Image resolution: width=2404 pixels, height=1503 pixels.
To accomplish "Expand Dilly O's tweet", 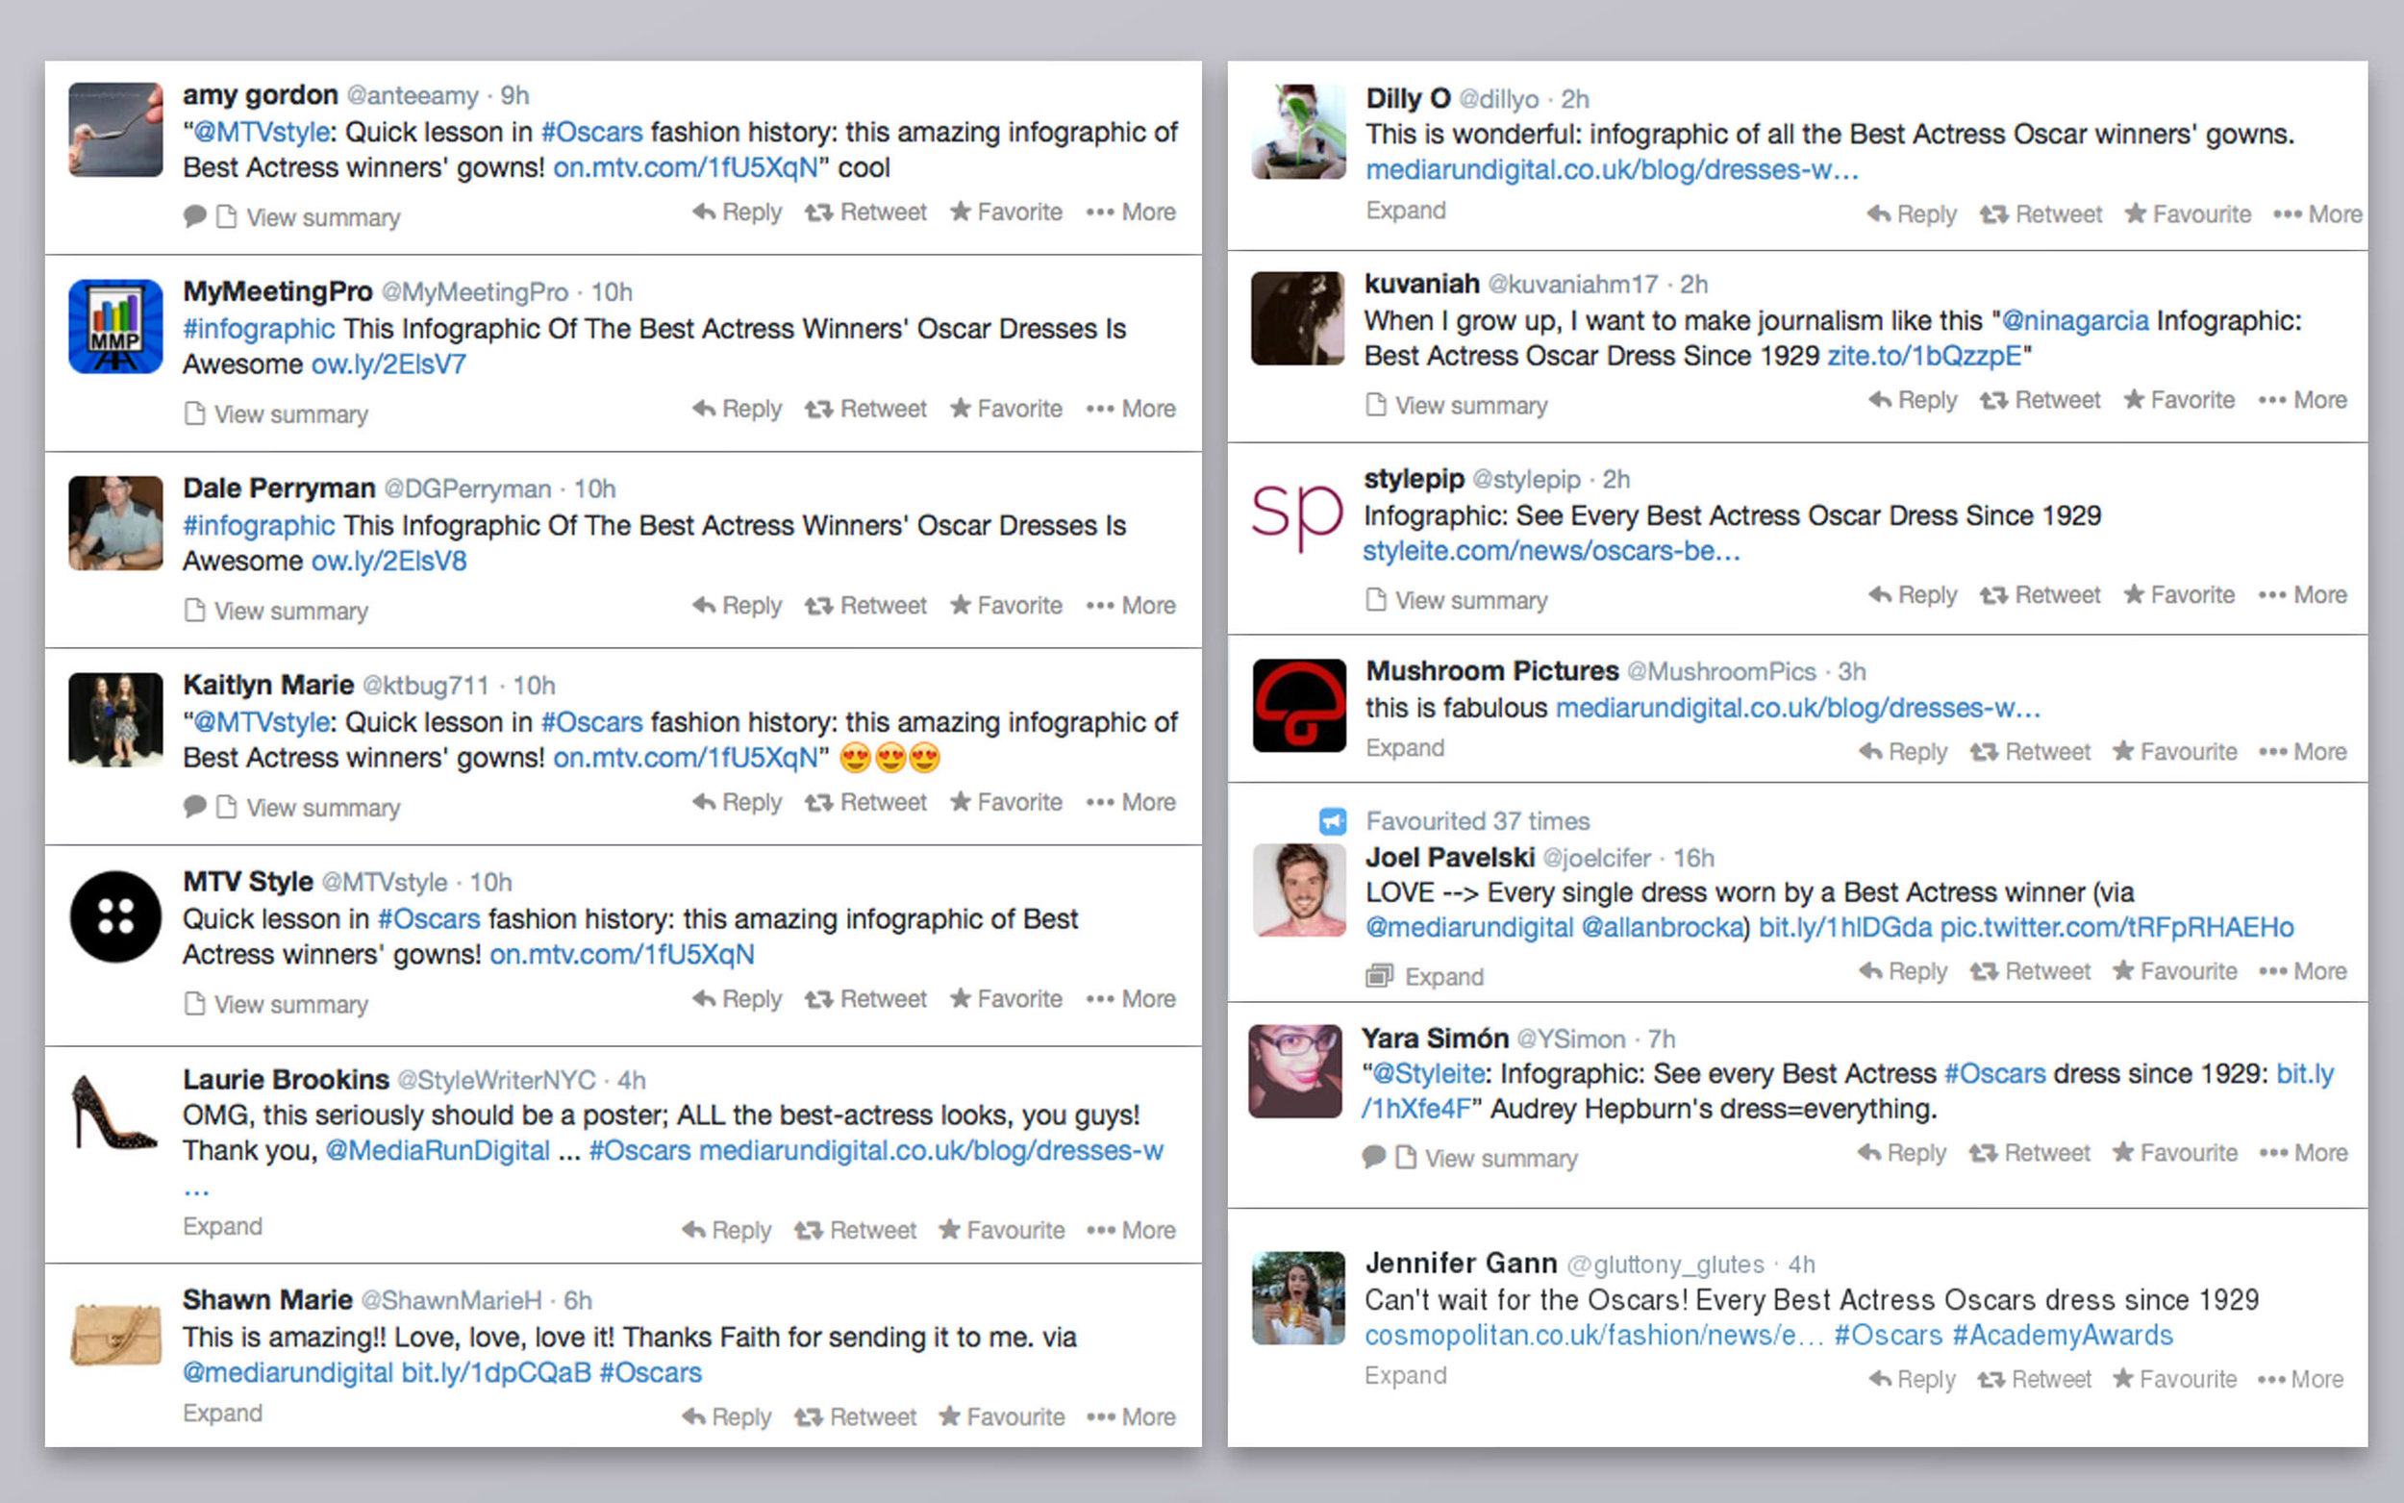I will pos(1405,210).
